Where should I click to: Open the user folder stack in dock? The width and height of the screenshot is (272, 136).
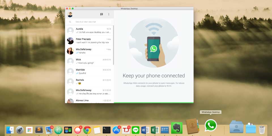(236, 127)
